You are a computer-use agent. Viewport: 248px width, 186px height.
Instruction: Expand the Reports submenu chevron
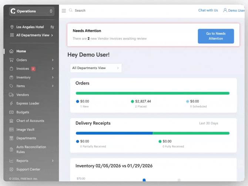[x=53, y=161]
